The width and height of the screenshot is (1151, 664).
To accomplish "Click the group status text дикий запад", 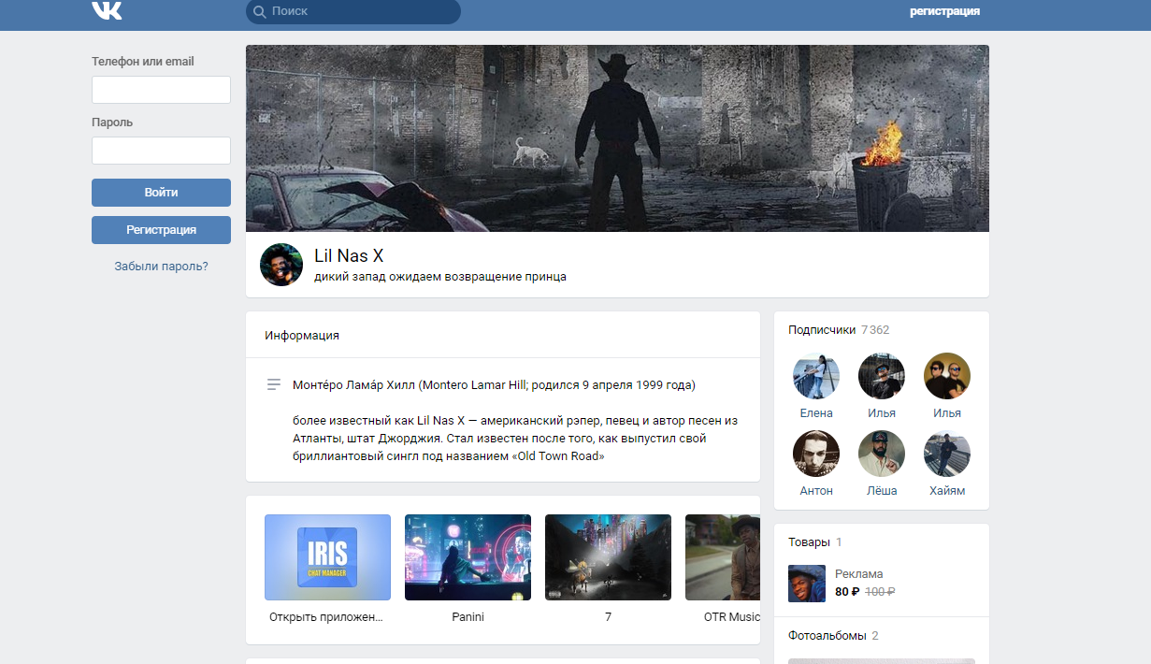I will pos(440,277).
